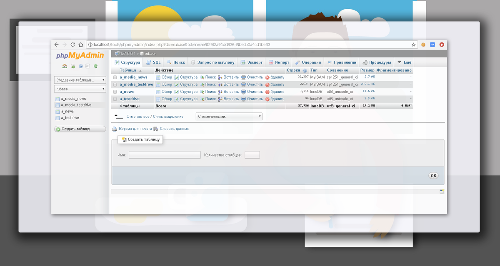Click the Имя table name input field
500x266 pixels.
[165, 154]
